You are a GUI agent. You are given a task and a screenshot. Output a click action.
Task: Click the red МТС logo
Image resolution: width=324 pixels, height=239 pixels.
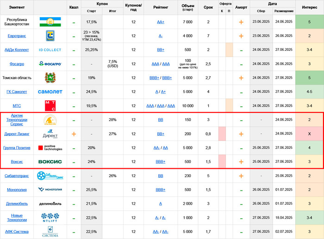(50, 106)
